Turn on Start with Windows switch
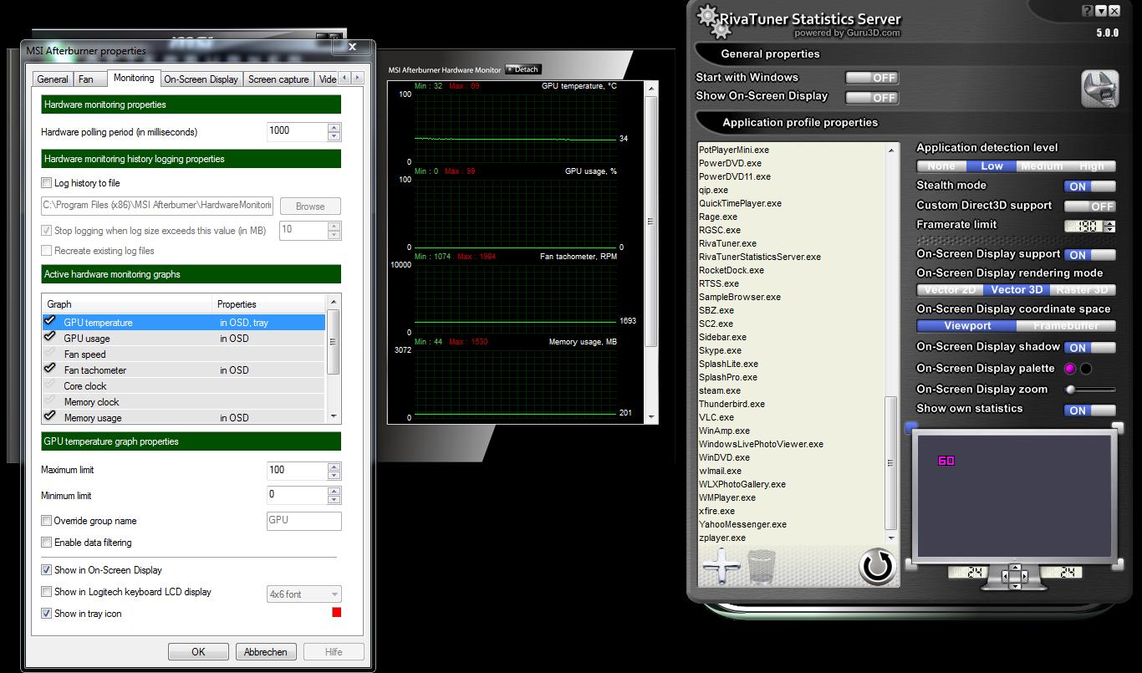Viewport: 1142px width, 673px height. pyautogui.click(x=871, y=78)
